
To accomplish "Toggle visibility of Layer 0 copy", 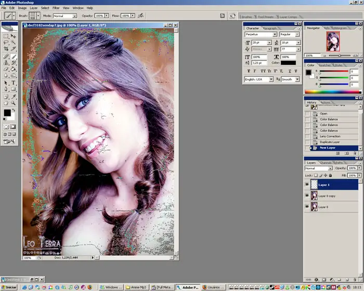I will (x=307, y=196).
